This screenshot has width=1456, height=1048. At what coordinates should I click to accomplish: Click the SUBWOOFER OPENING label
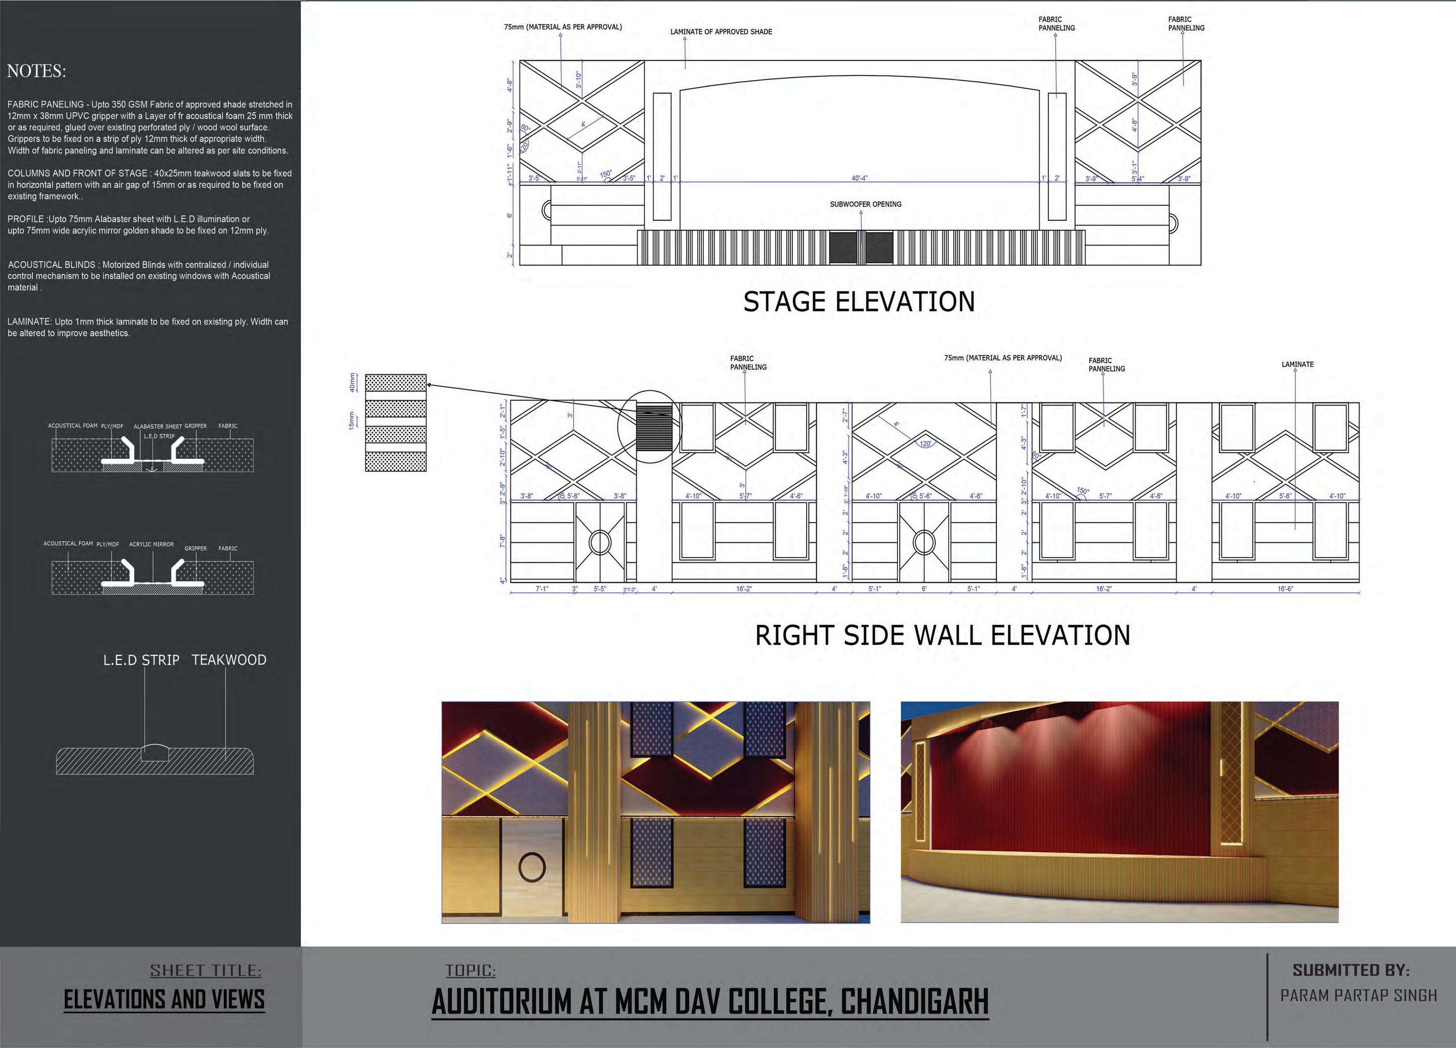coord(866,204)
